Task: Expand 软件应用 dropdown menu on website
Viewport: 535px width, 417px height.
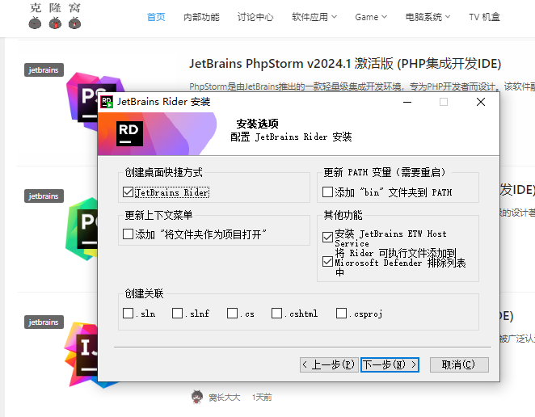Action: [314, 17]
